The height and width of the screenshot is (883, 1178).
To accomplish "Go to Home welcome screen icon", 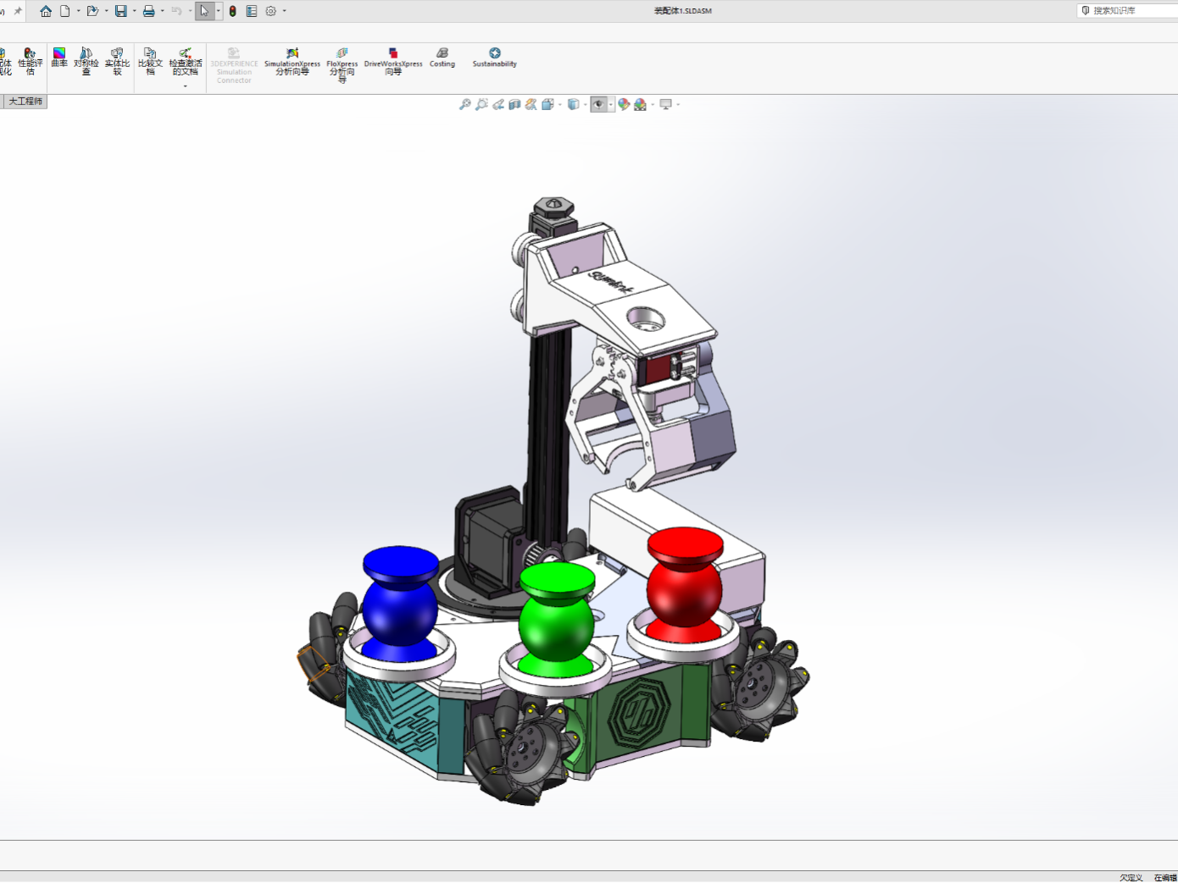I will point(46,11).
